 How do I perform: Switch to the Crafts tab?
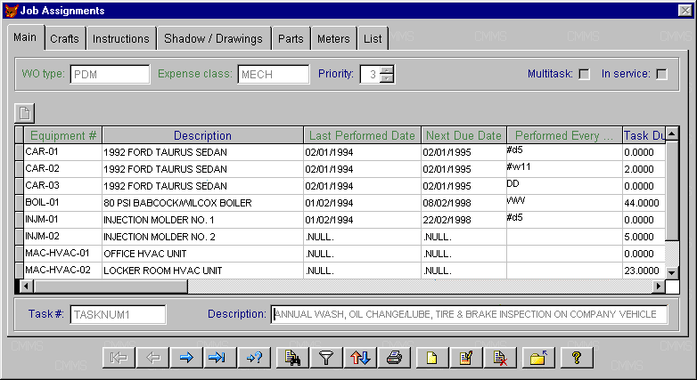(x=64, y=38)
